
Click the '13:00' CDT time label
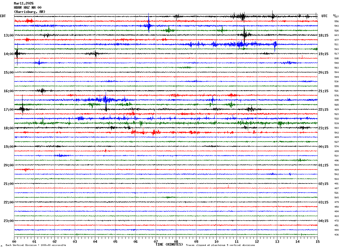coord(8,35)
